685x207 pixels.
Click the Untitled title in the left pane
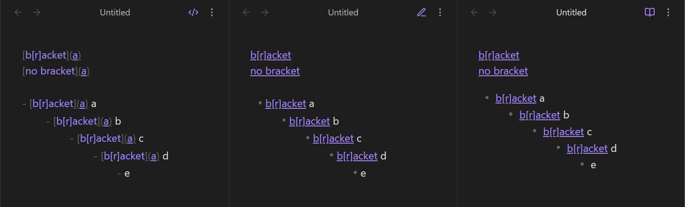tap(115, 12)
